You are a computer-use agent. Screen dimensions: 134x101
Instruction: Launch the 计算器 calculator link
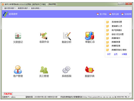click(124, 54)
